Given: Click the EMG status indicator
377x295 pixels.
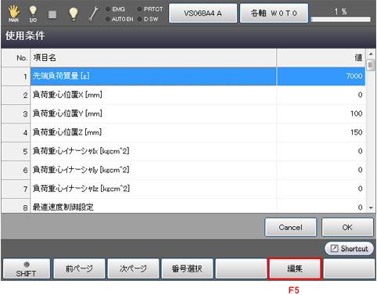Looking at the screenshot, I should tap(115, 9).
